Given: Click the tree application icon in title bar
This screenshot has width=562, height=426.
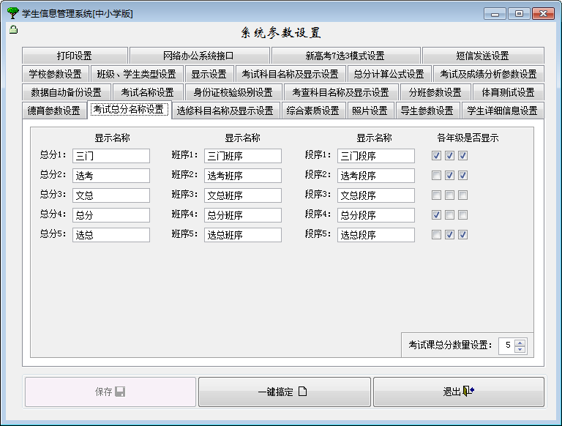Looking at the screenshot, I should tap(12, 13).
